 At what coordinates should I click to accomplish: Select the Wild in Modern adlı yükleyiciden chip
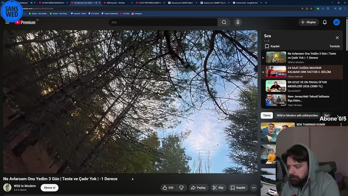297,115
